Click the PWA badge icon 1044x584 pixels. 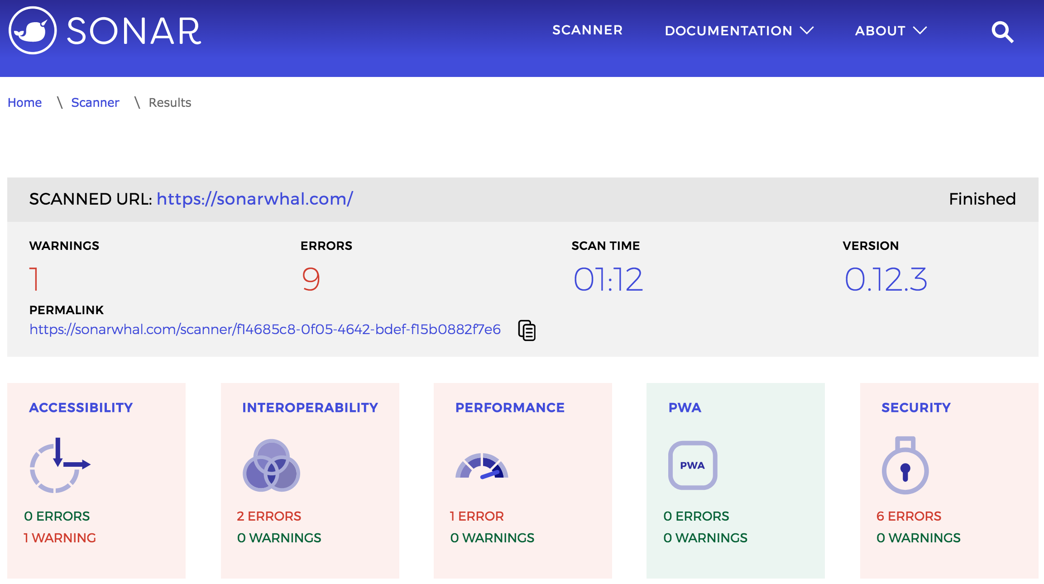(692, 465)
